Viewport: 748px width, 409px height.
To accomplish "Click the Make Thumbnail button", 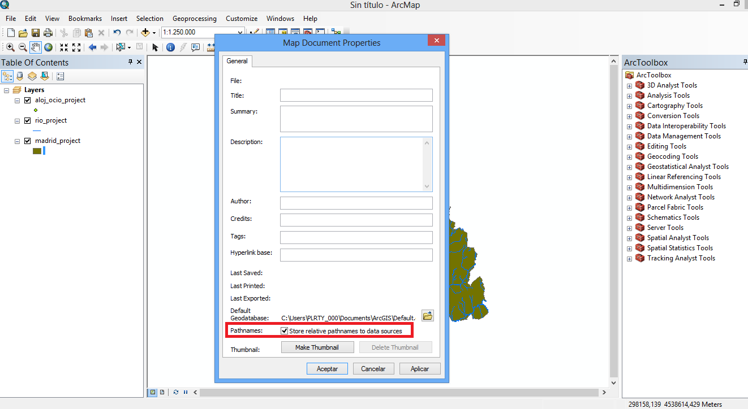I will pos(317,347).
